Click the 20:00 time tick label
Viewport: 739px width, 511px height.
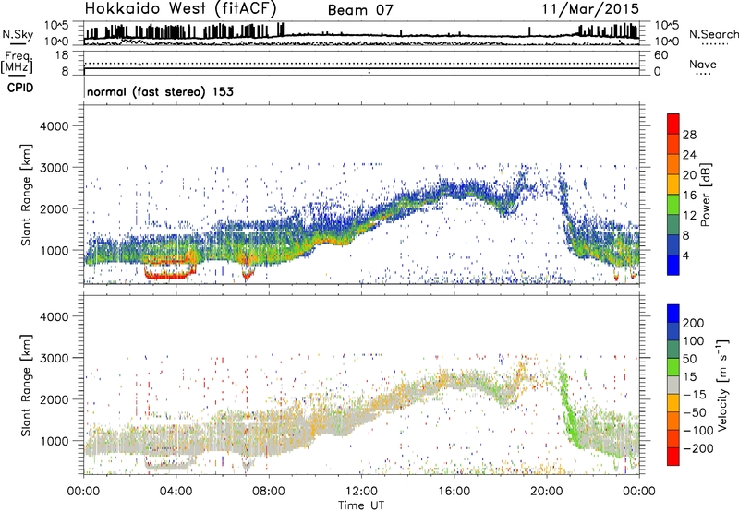click(547, 492)
